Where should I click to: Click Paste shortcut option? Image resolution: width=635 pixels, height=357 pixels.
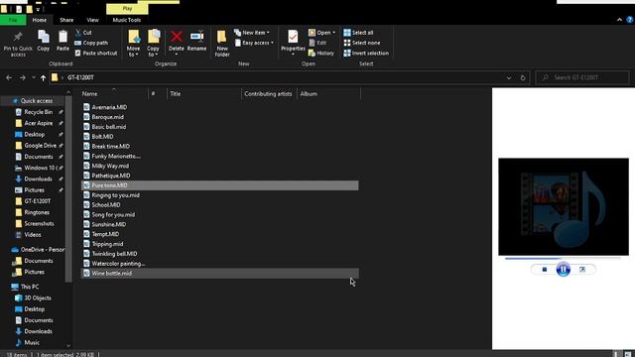(96, 53)
